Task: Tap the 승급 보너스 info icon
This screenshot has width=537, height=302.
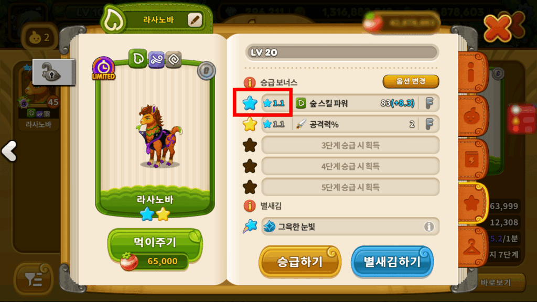Action: tap(250, 82)
